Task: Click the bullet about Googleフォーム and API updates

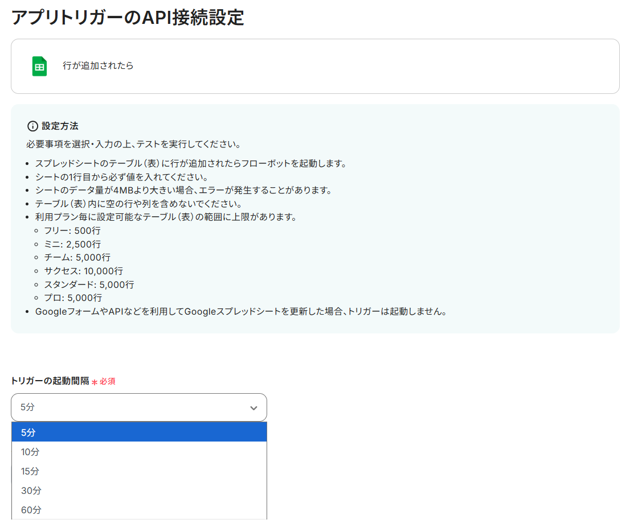Action: click(x=241, y=311)
